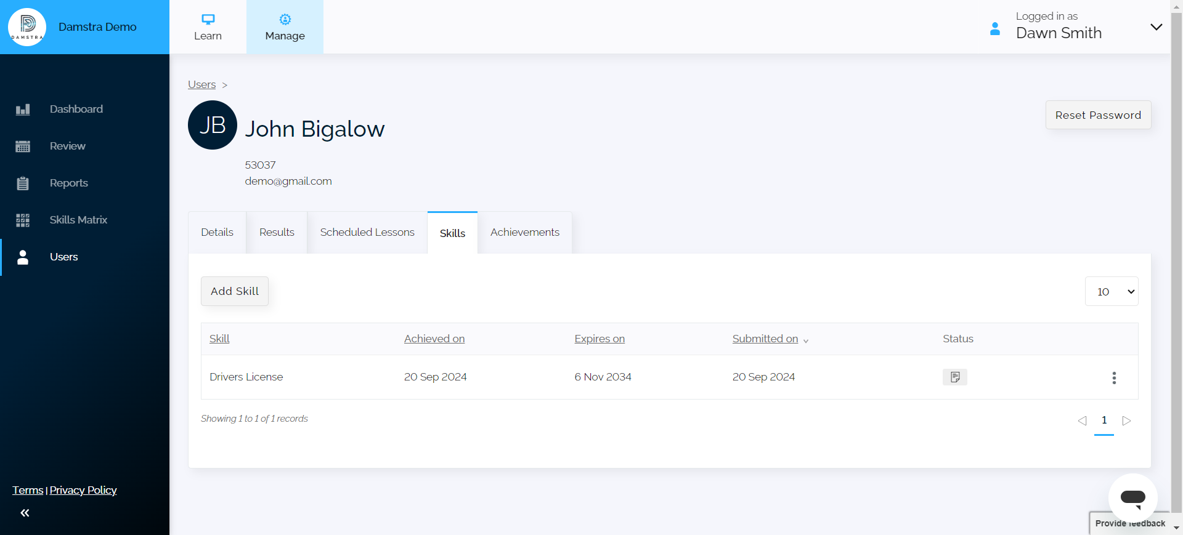Open the records per page dropdown
Viewport: 1183px width, 535px height.
[x=1111, y=291]
